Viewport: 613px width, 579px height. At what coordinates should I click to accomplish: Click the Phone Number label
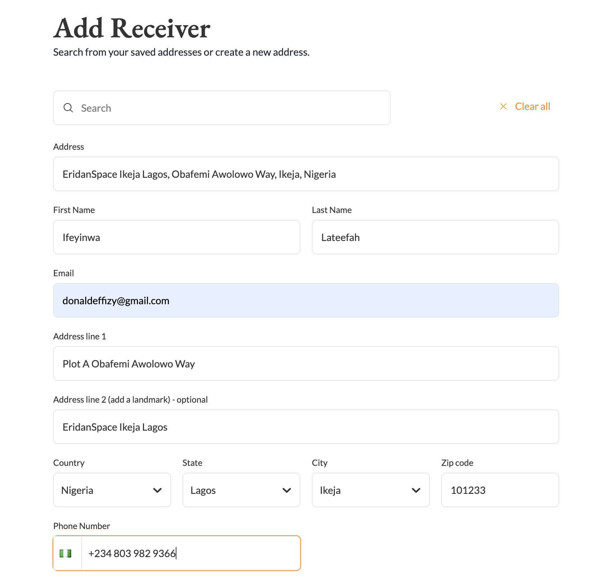coord(82,526)
